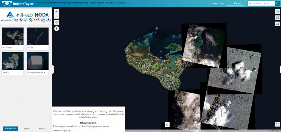This screenshot has width=281, height=132.
Task: Enter fullscreen map view
Action: click(x=277, y=124)
